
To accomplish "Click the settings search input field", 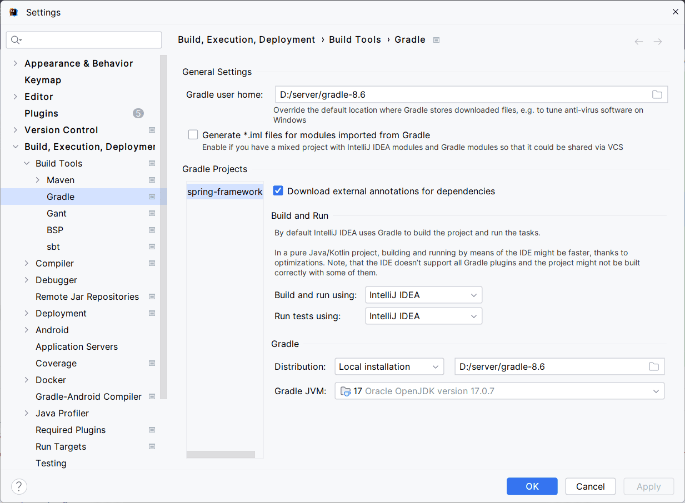I will pyautogui.click(x=84, y=40).
